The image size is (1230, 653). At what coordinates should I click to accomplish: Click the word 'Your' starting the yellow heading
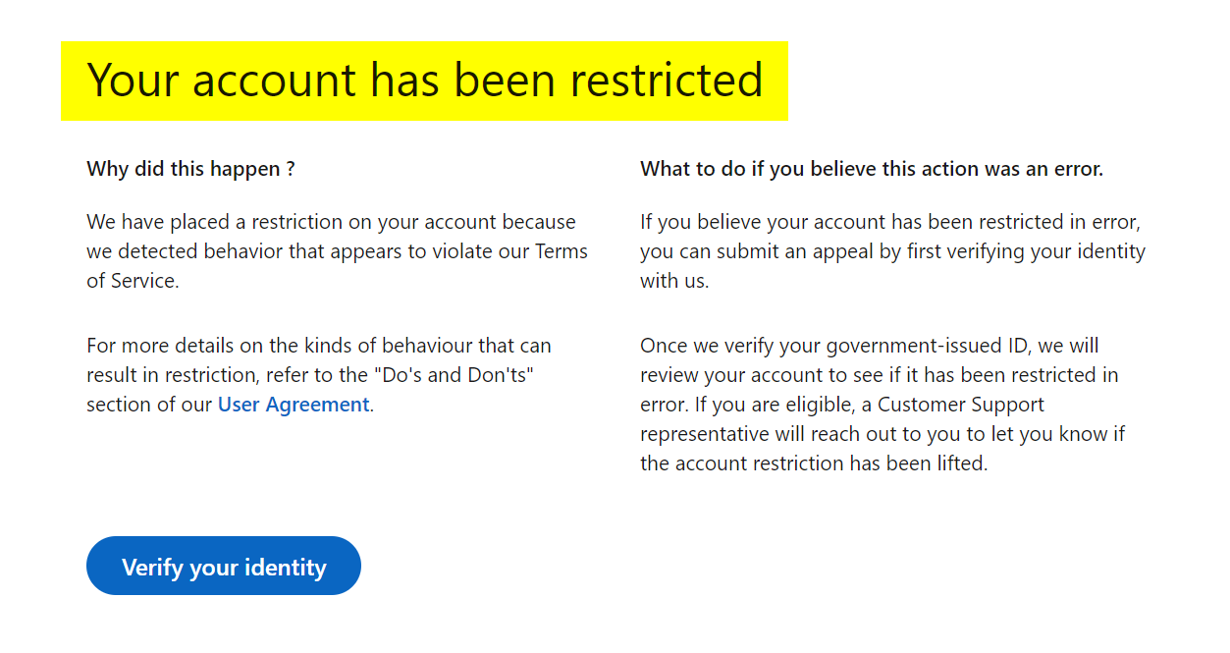pos(134,81)
